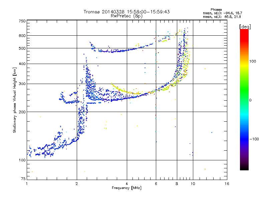Click the '-100' colorbar tick label
Viewport: 267px width, 200px height.
(x=254, y=139)
